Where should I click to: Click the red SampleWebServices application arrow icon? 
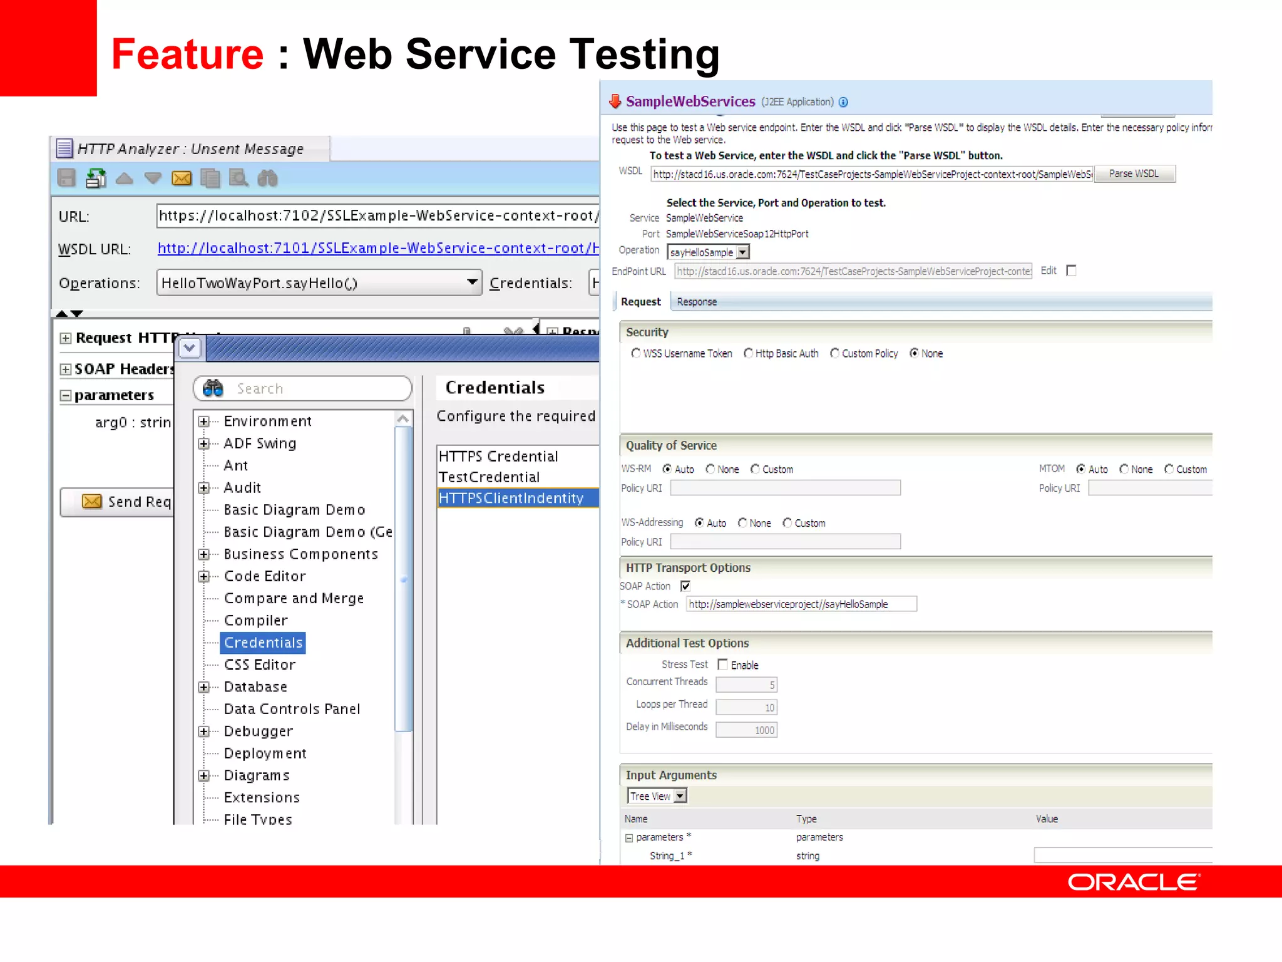pos(615,101)
